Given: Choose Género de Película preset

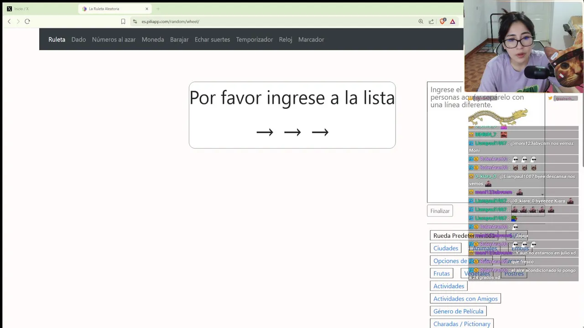Looking at the screenshot, I should 458,312.
